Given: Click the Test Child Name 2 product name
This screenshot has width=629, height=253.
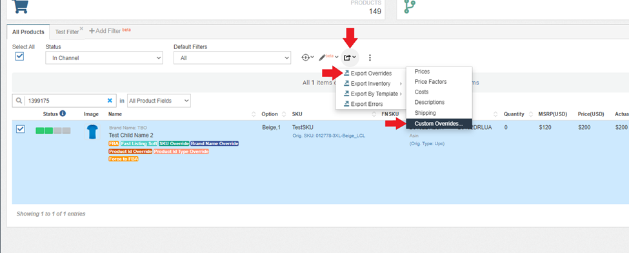Looking at the screenshot, I should tap(131, 136).
